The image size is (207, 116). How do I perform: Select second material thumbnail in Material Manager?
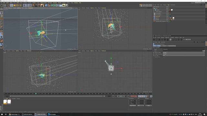[x=9, y=102]
